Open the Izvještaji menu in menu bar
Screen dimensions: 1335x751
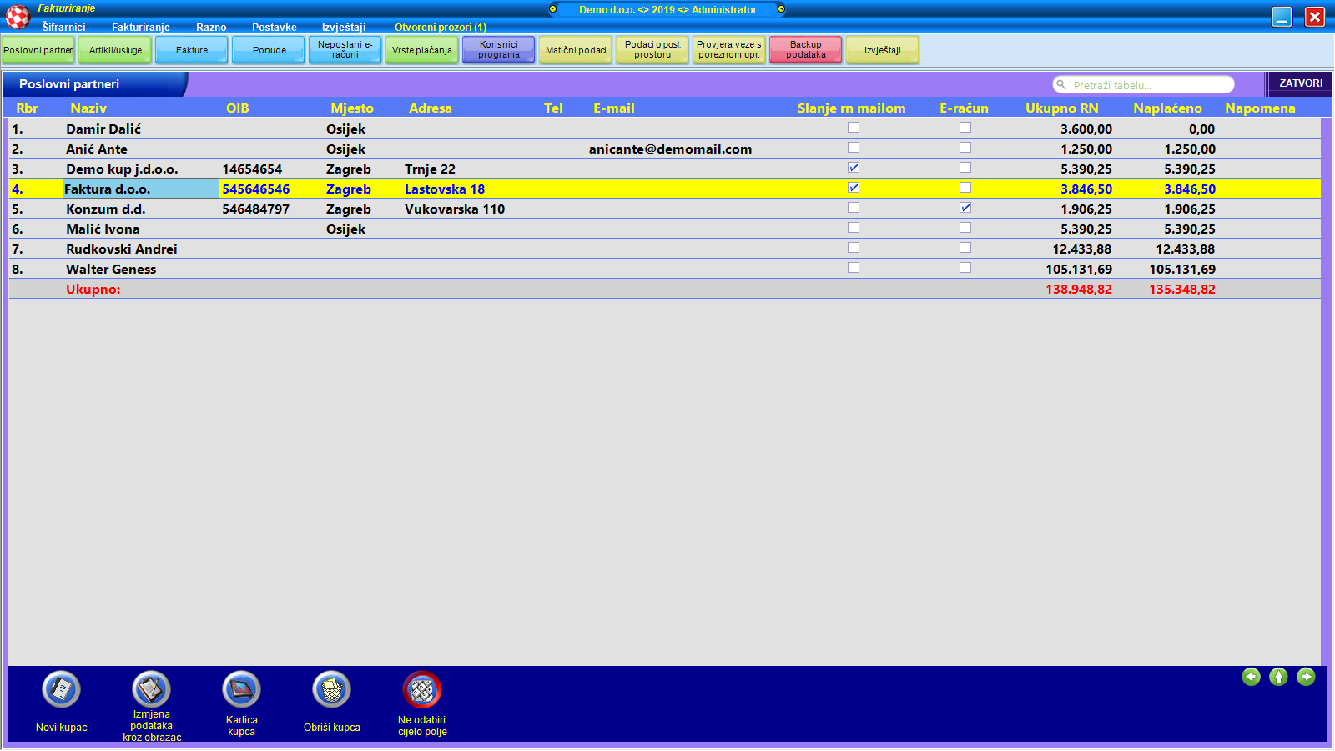344,28
